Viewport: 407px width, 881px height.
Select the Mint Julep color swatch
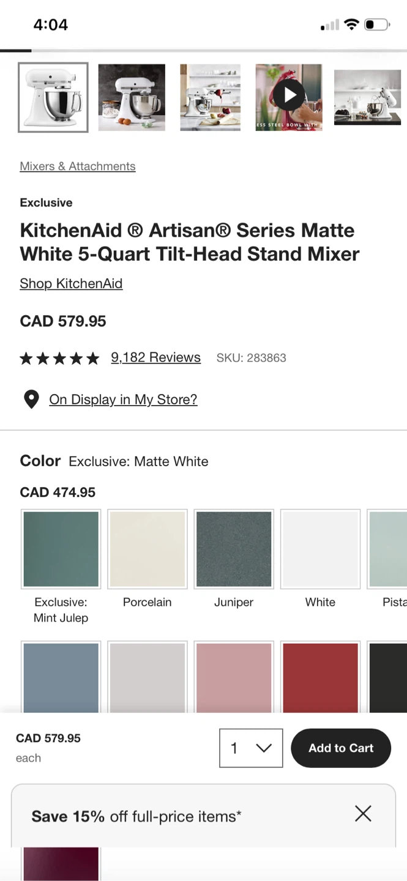[x=61, y=549]
